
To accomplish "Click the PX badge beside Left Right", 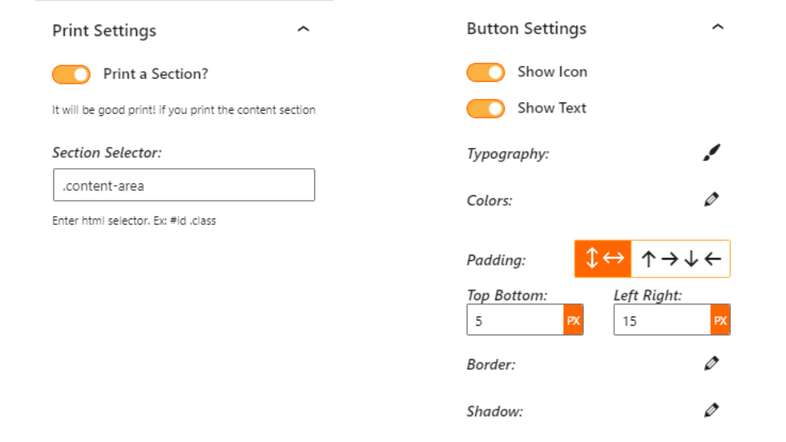I will (720, 320).
